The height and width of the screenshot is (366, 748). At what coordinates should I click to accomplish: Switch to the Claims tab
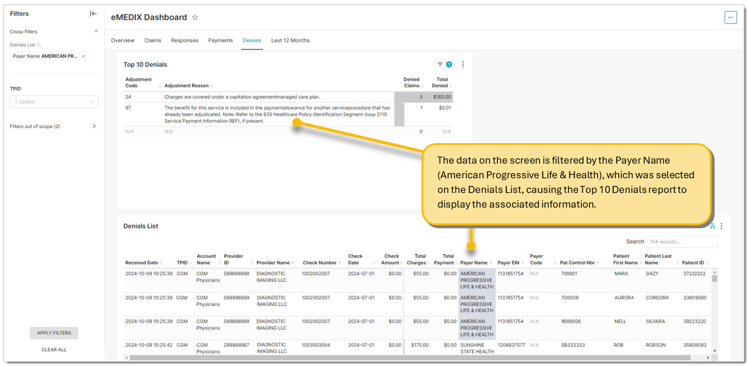click(153, 40)
